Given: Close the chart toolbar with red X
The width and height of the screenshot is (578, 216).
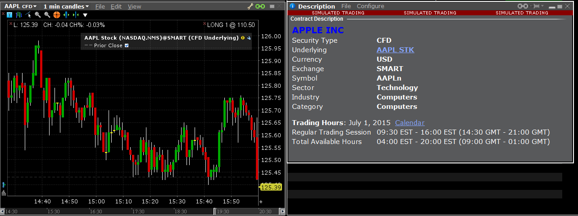Looking at the screenshot, I should pyautogui.click(x=3, y=14).
